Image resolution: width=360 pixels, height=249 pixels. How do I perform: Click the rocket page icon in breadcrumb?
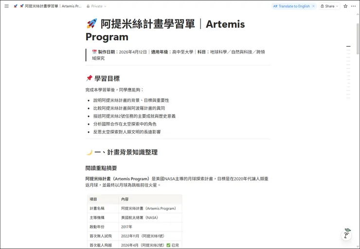[x=16, y=6]
